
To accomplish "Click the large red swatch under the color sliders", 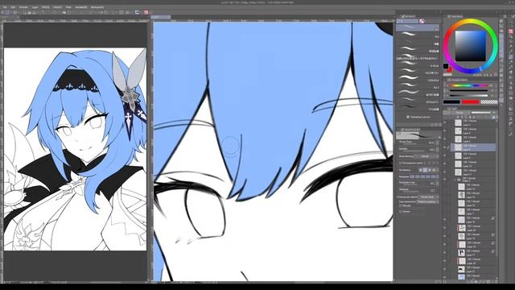I will point(471,101).
